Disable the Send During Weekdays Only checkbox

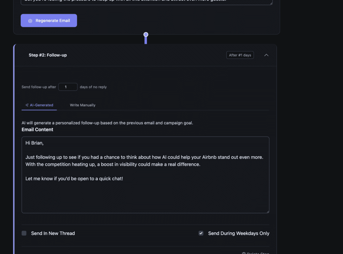(x=201, y=233)
